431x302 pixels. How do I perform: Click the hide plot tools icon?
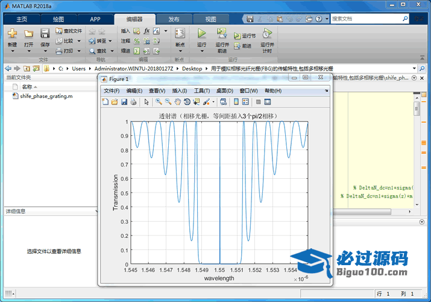258,102
